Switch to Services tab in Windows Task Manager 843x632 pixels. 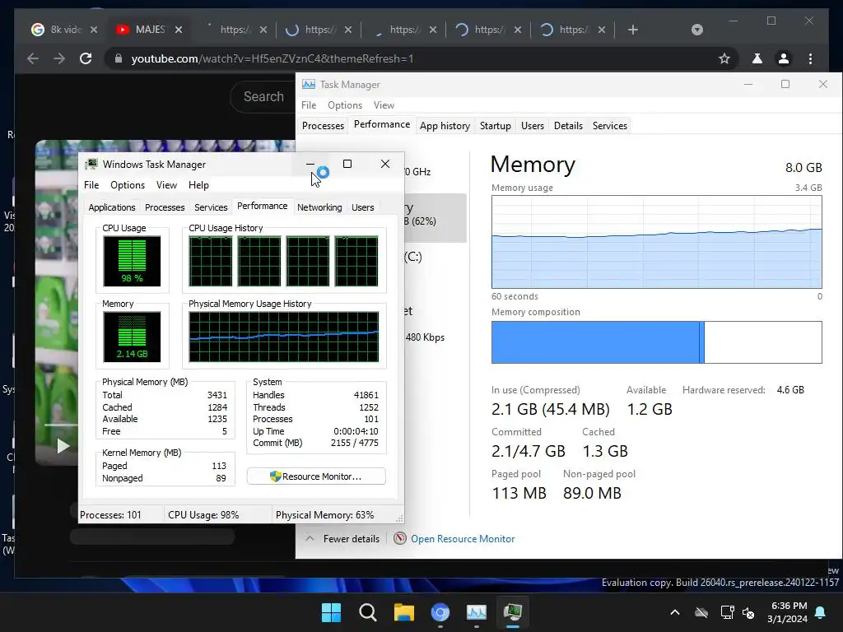coord(211,207)
